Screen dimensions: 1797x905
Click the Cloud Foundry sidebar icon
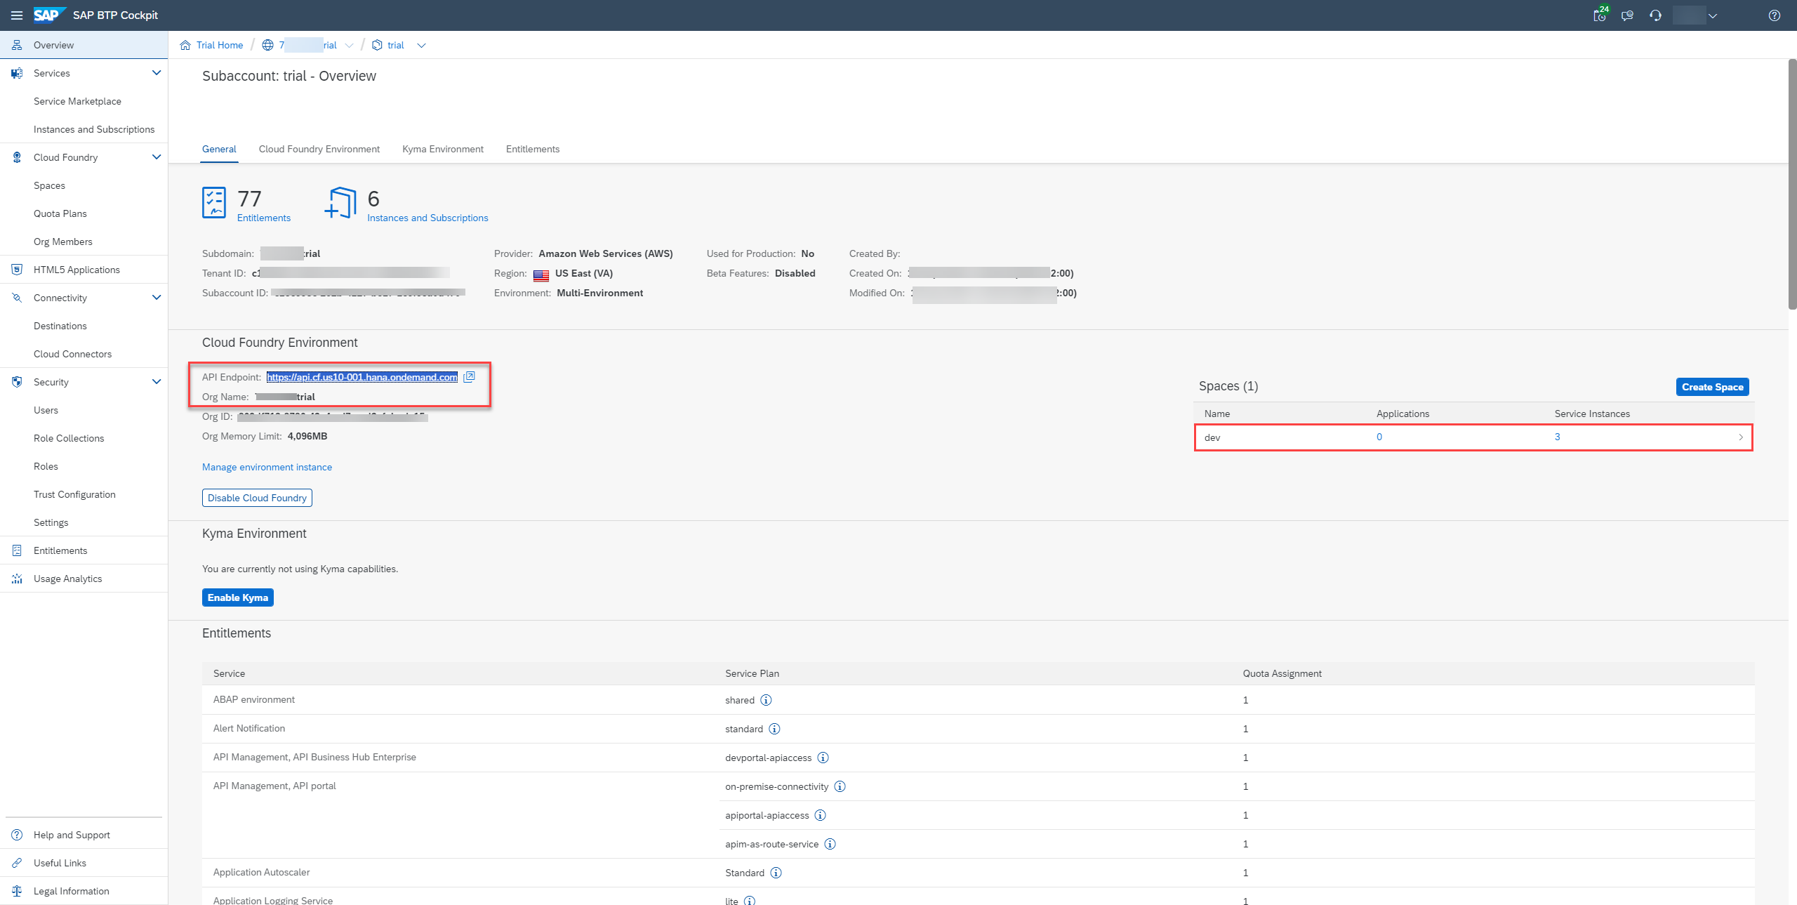pos(17,157)
